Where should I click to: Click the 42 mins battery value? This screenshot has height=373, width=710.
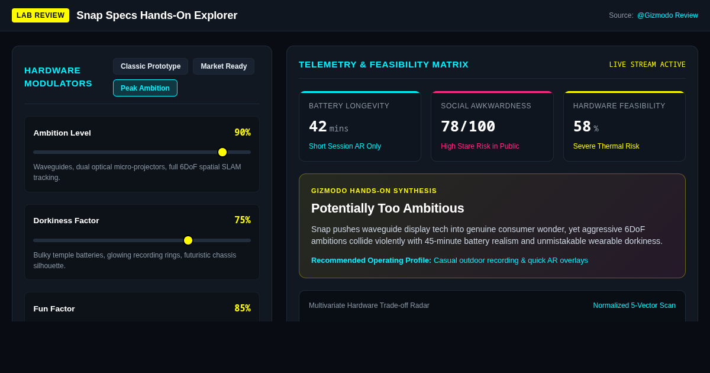pyautogui.click(x=328, y=126)
